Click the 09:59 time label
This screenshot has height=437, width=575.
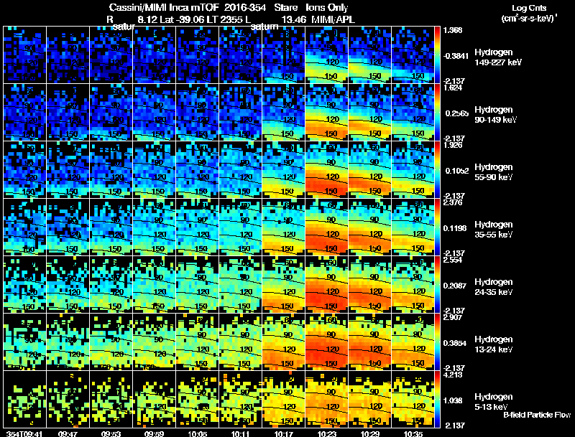point(154,434)
